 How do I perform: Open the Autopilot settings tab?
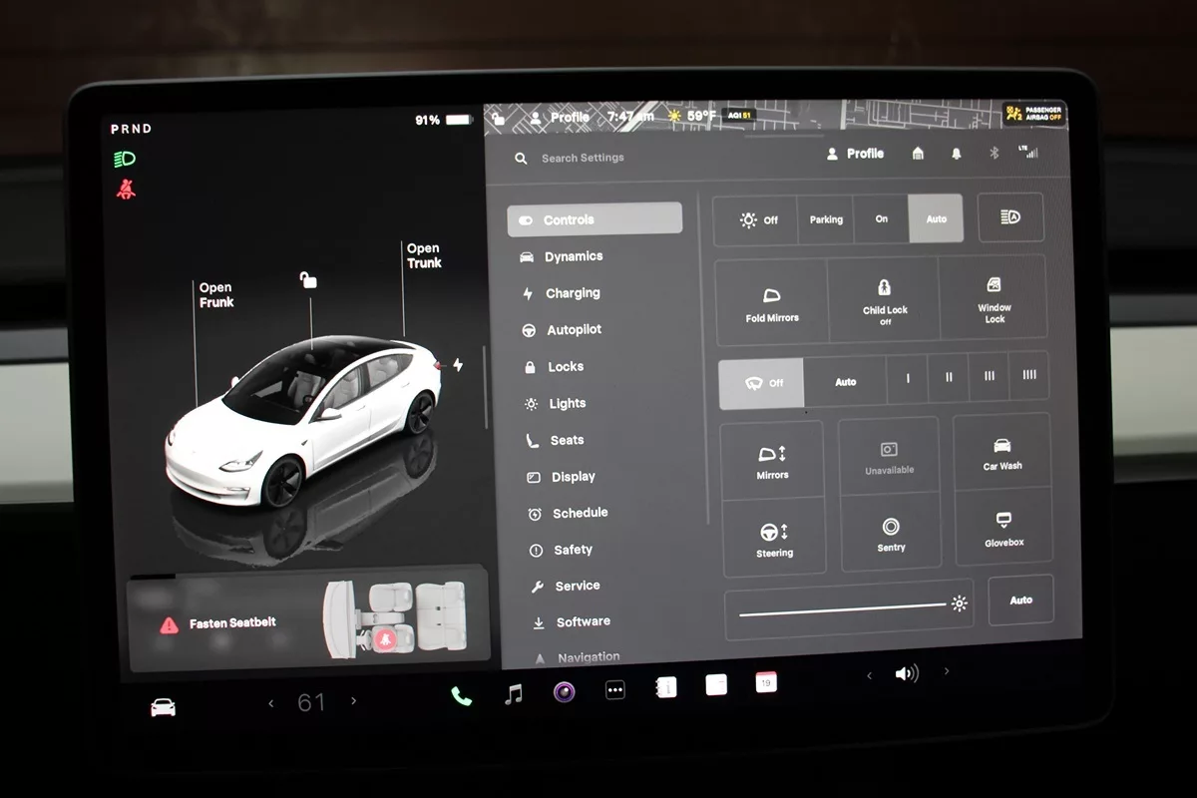[x=574, y=330]
